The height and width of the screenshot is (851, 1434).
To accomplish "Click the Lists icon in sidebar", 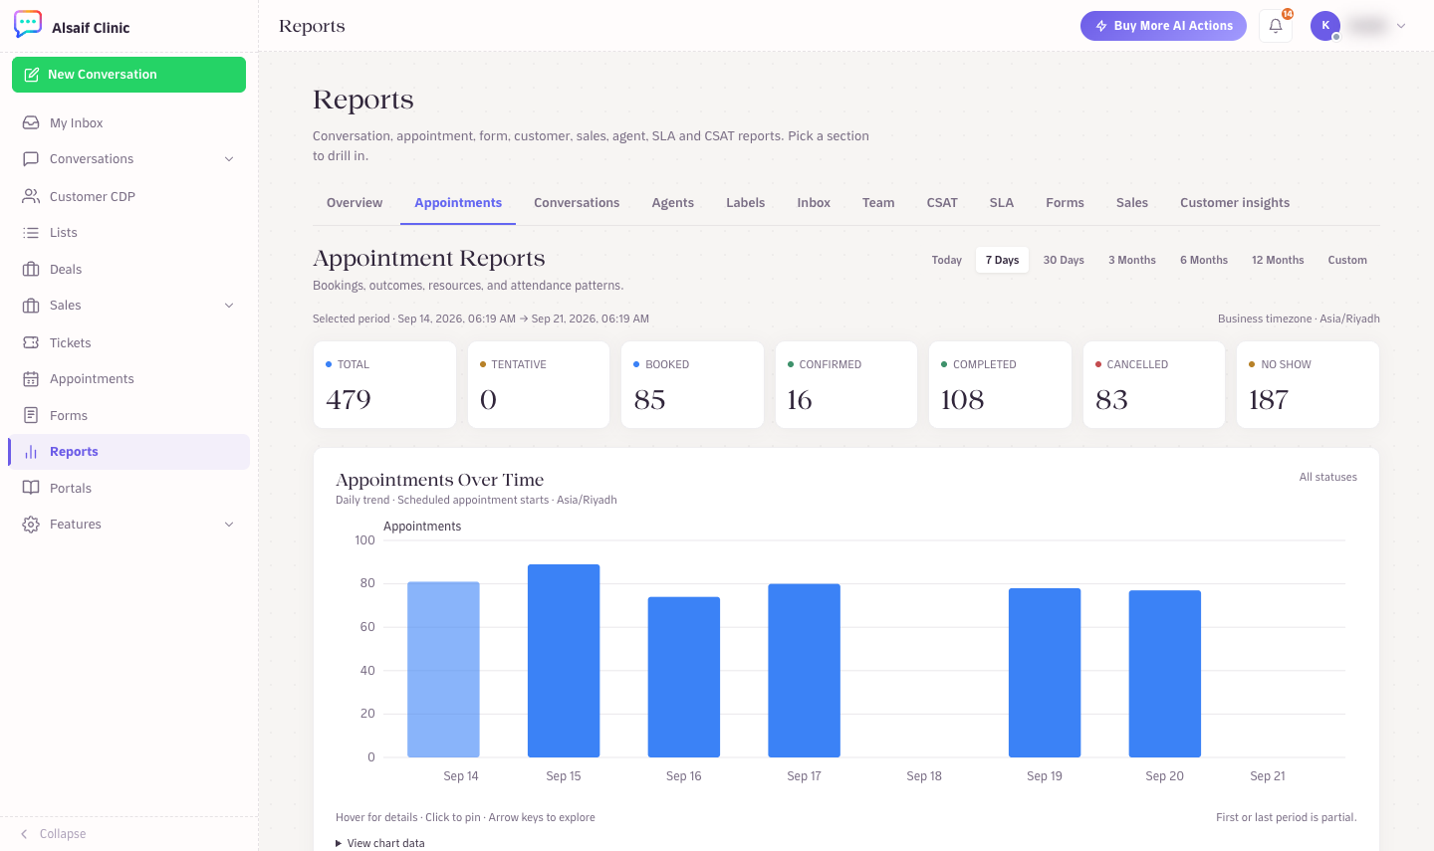I will click(31, 233).
